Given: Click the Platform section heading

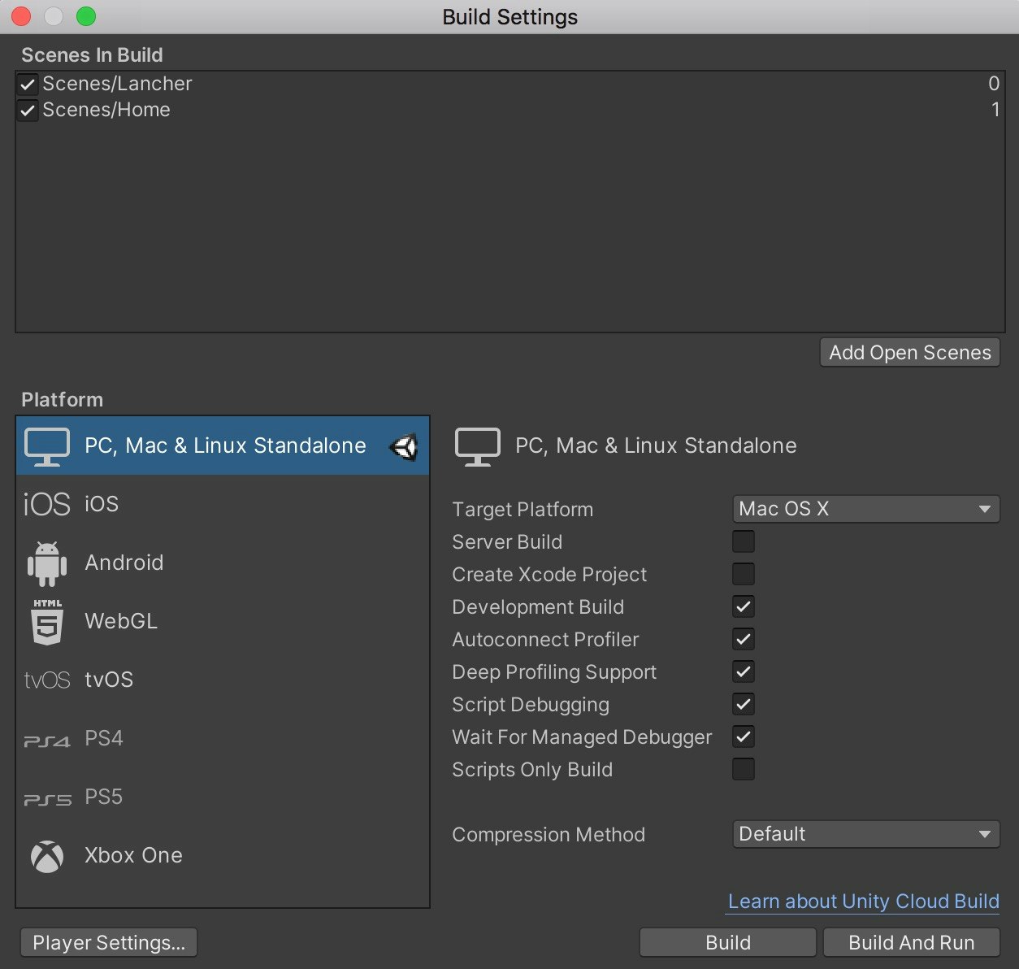Looking at the screenshot, I should [62, 400].
